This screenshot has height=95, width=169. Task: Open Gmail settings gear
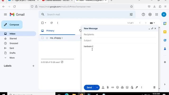150,15
